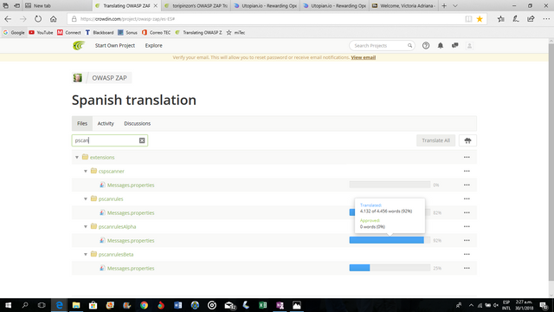Click the browser back arrow
554x312 pixels.
(x=8, y=19)
